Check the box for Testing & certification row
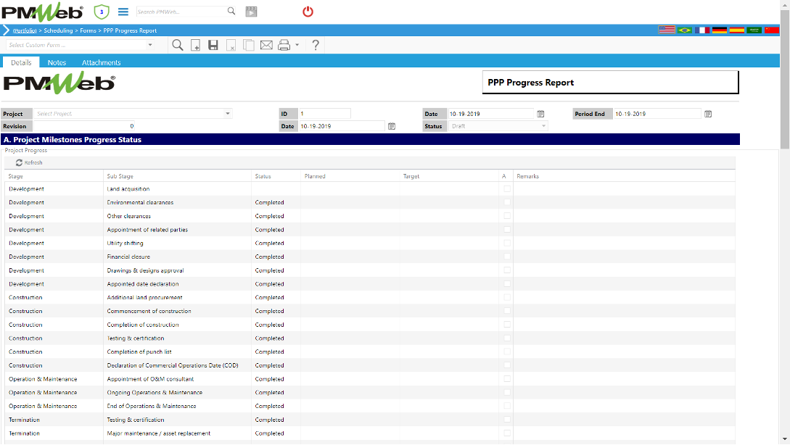Screen dimensions: 790x445 pos(506,338)
